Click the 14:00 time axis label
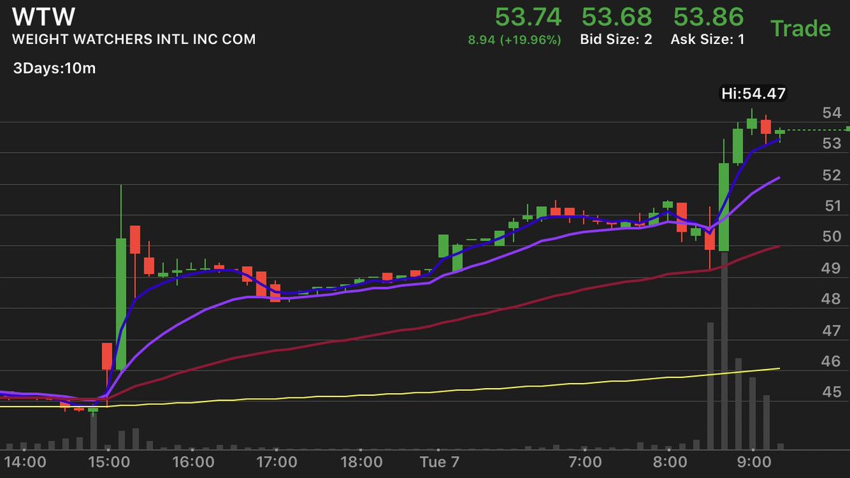 [25, 462]
